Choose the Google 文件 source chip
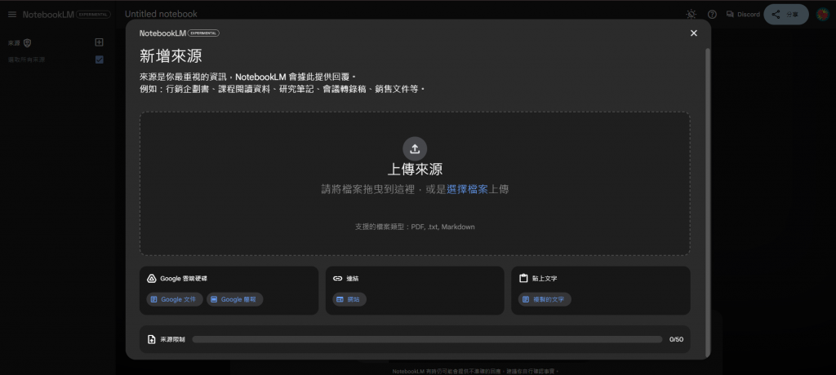 coord(173,299)
